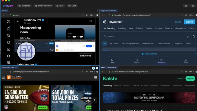Click Edit profile button on X
Image resolution: width=197 pixels, height=111 pixels.
(85, 56)
